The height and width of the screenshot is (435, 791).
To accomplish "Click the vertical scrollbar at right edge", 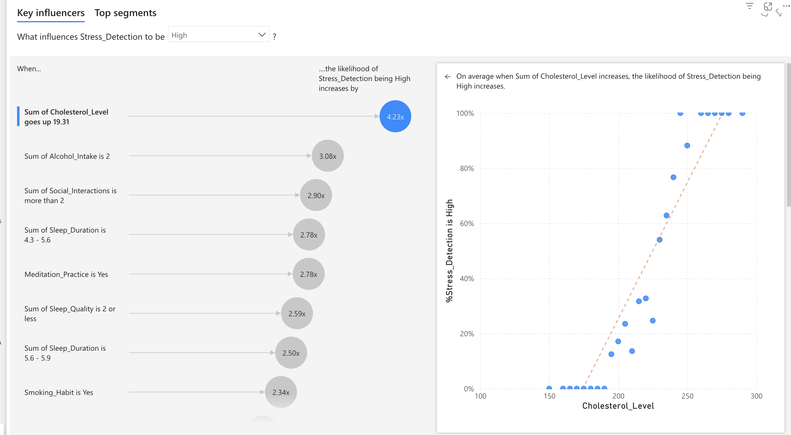I will coord(788,135).
